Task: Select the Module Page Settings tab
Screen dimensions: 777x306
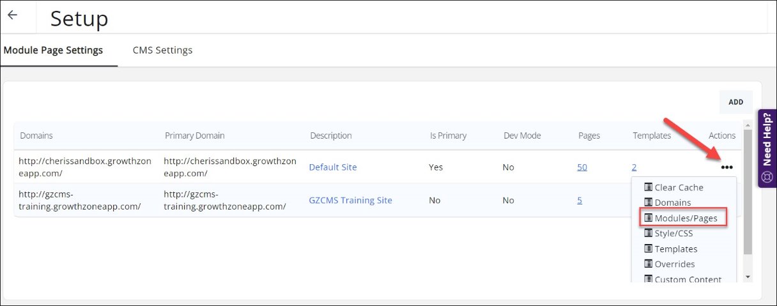Action: [x=53, y=50]
